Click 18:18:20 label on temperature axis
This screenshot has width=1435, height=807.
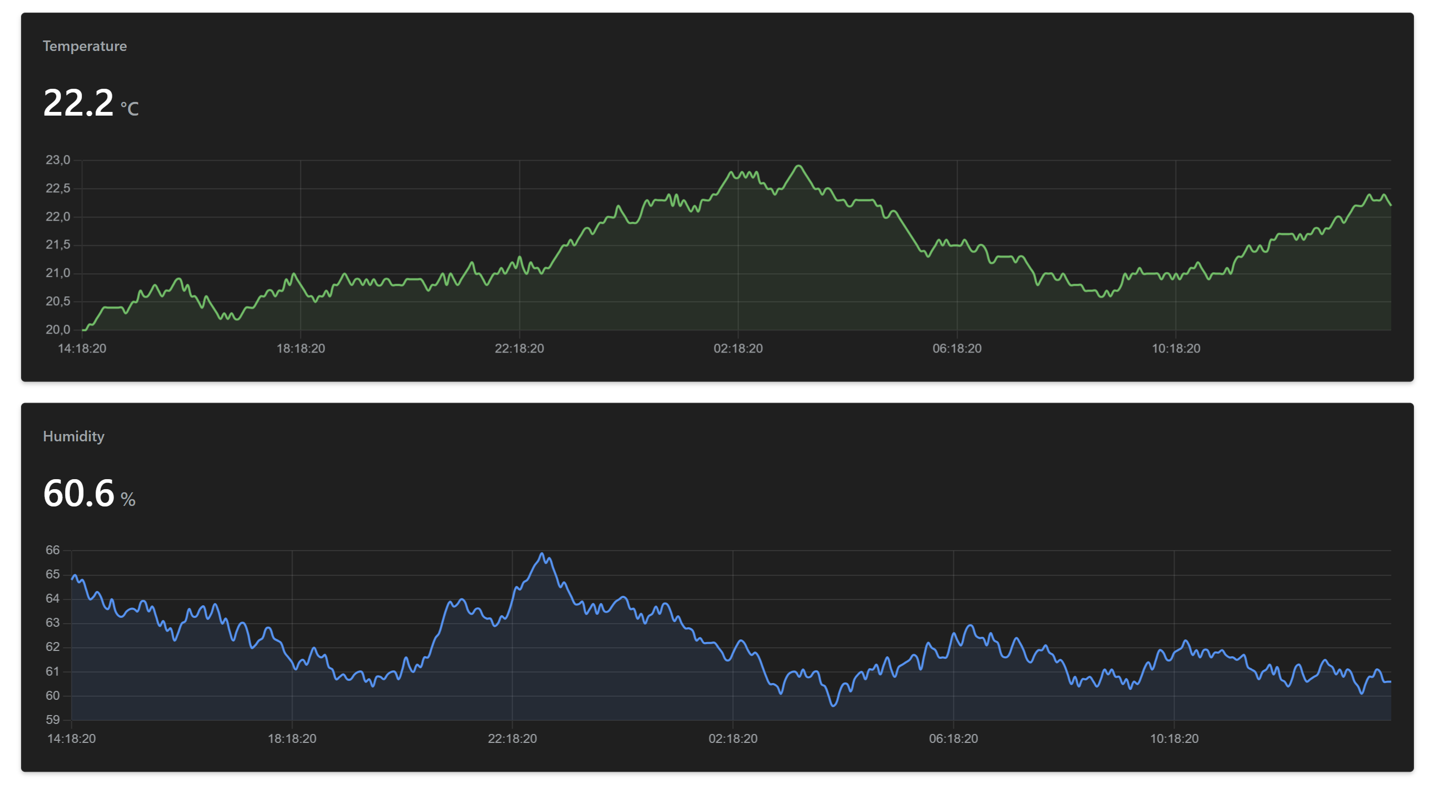click(x=300, y=349)
